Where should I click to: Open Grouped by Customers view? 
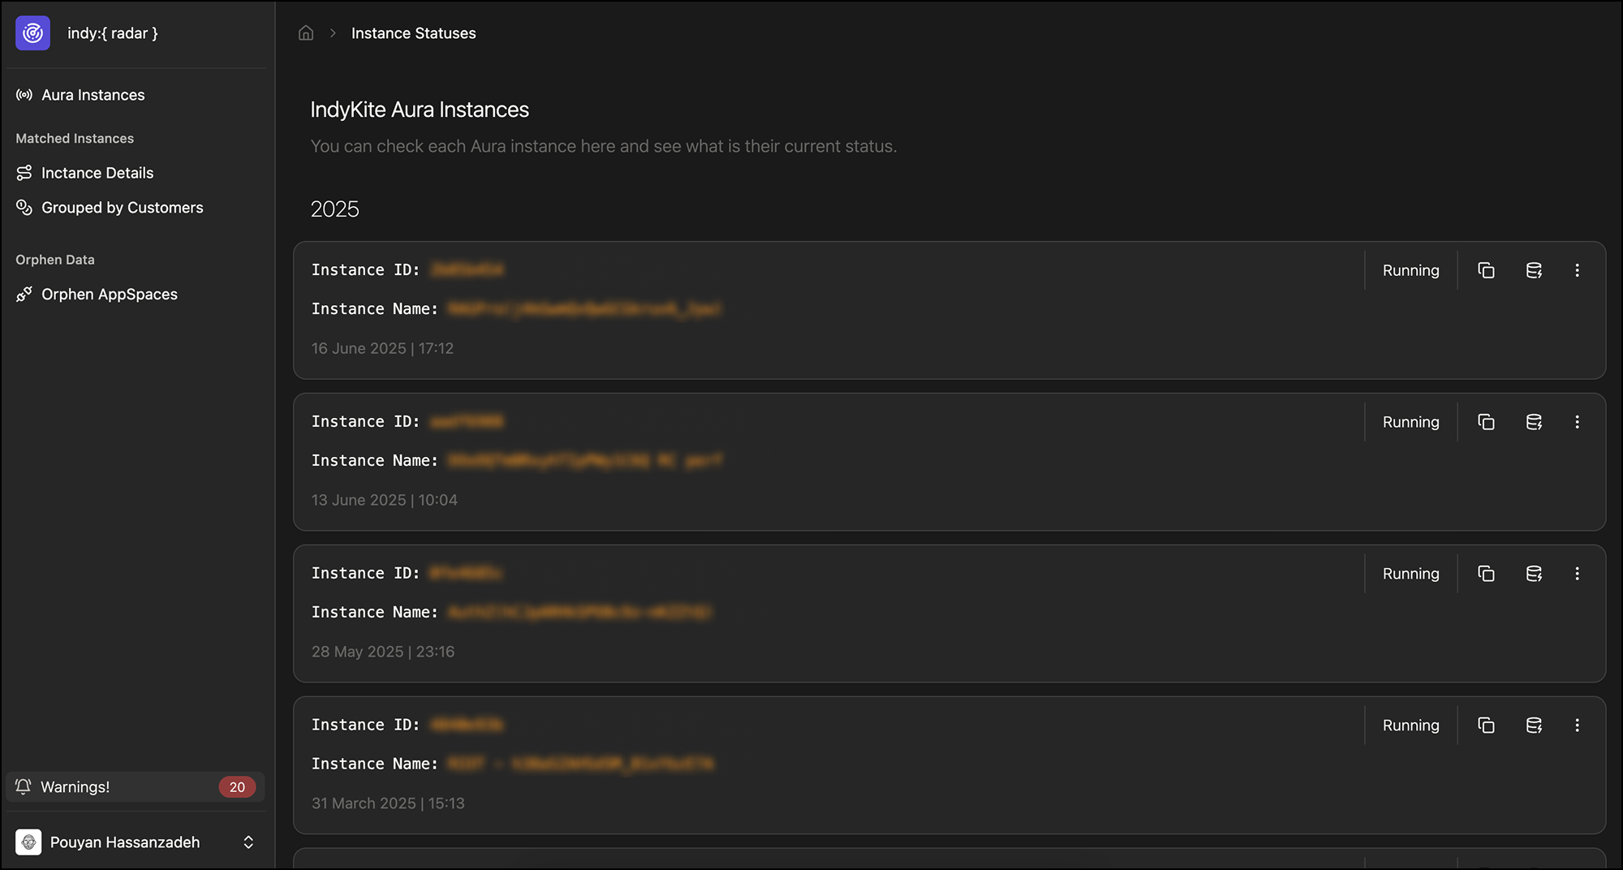tap(122, 207)
